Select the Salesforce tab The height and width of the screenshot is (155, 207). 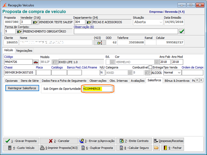(154, 80)
